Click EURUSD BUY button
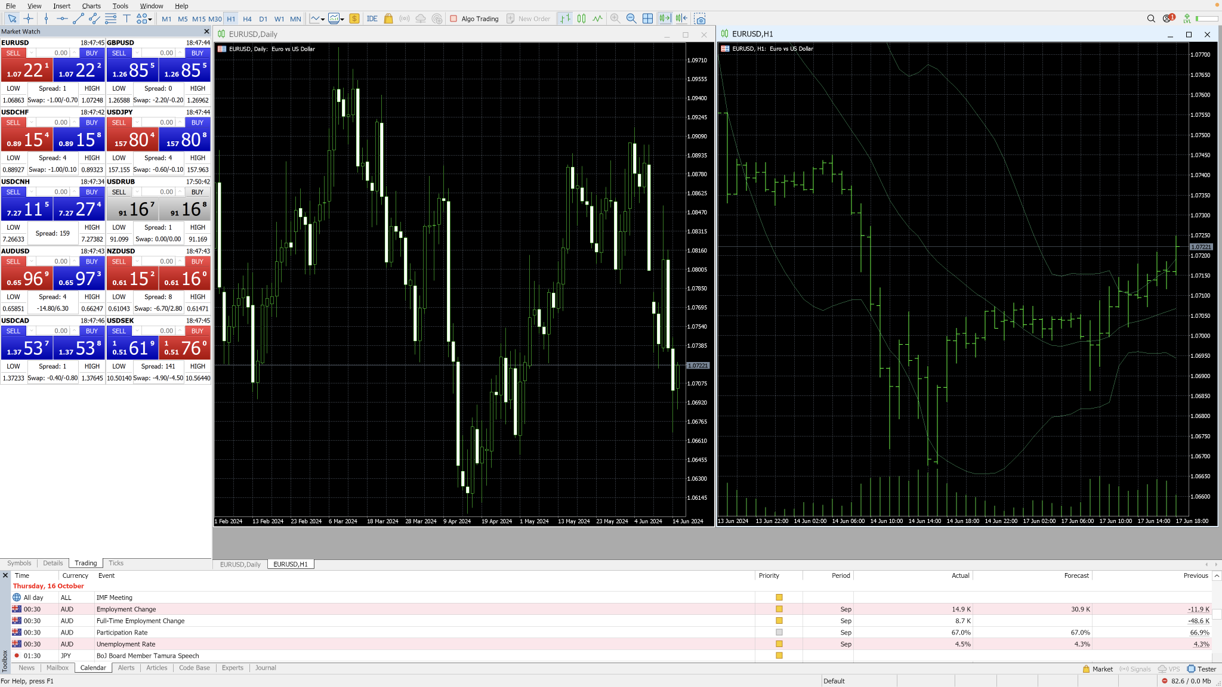The image size is (1222, 687). [91, 53]
